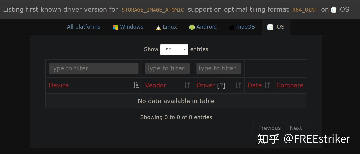Click the Date column sort arrows
This screenshot has width=360, height=154.
[x=267, y=85]
